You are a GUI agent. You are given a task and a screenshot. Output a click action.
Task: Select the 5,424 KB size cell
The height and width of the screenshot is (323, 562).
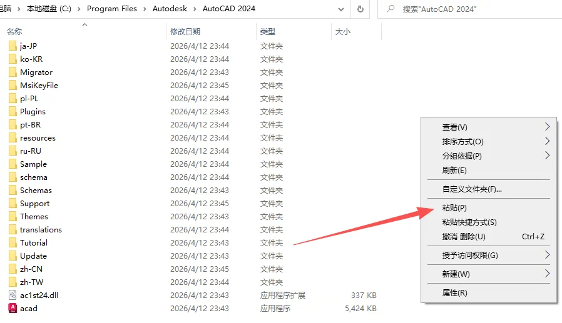pyautogui.click(x=360, y=309)
